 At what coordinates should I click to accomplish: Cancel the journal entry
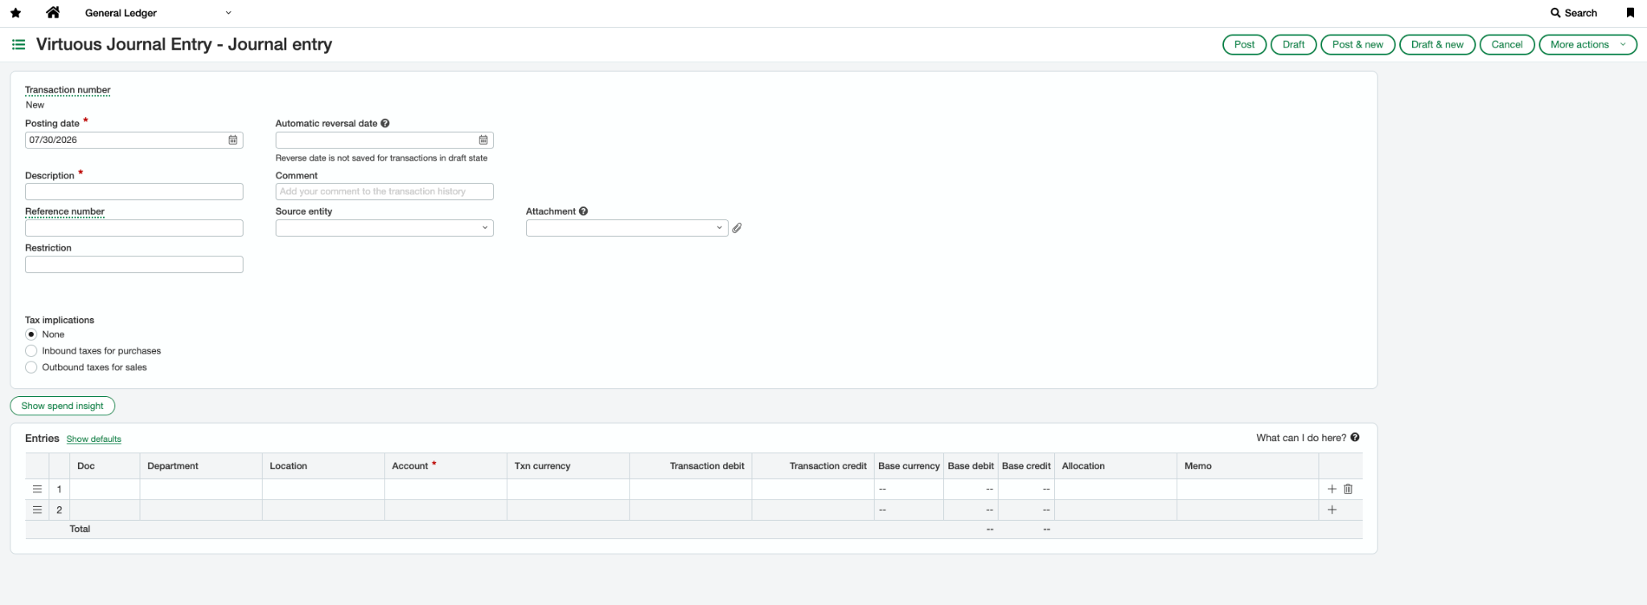[x=1507, y=44]
